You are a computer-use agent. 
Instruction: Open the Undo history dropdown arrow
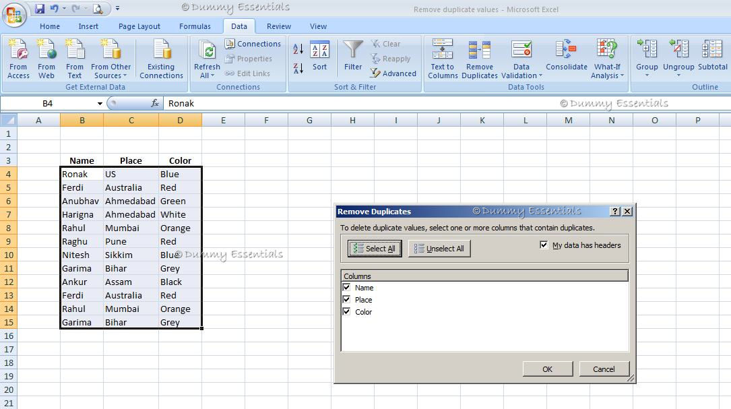pos(64,8)
